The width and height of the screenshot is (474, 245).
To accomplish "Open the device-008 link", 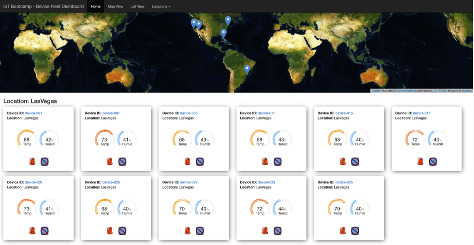I will tap(189, 113).
